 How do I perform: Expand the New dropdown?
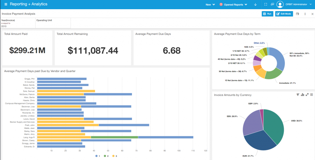tap(210, 5)
